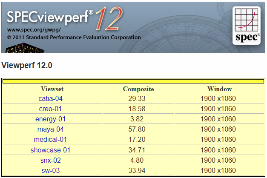Viewport: 267px width, 178px height.
Task: Click the Viewperf 12.0 heading
Action: [27, 66]
